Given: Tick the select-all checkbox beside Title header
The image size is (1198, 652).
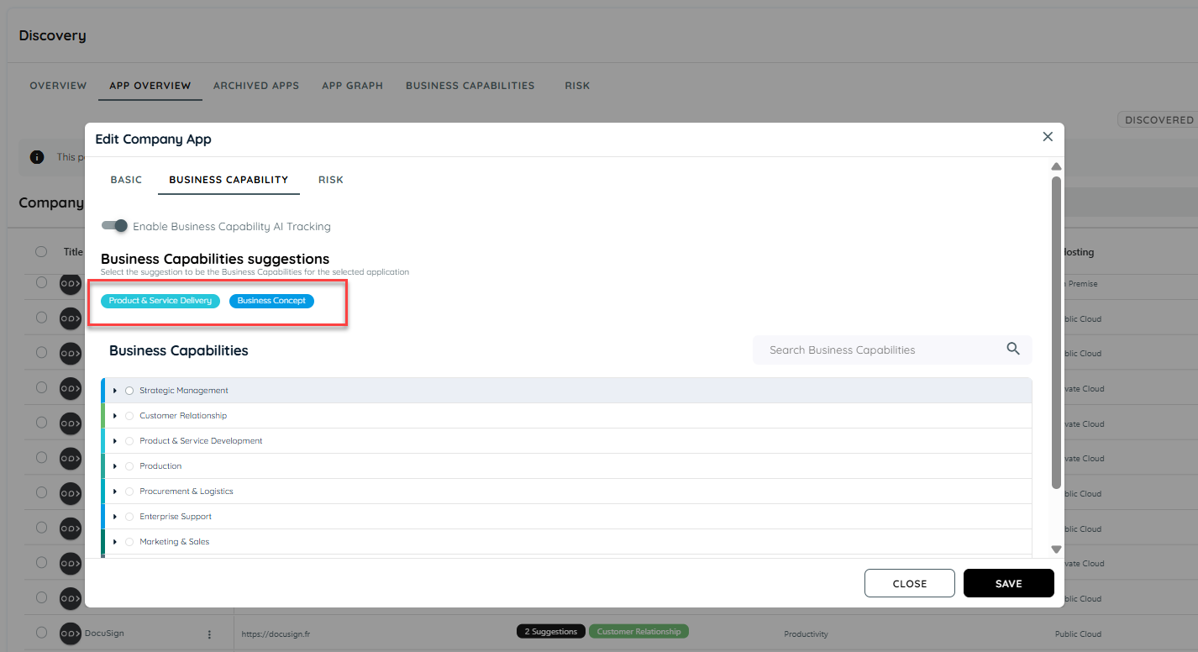Looking at the screenshot, I should [41, 251].
